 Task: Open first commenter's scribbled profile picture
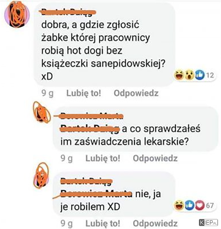click(x=17, y=14)
